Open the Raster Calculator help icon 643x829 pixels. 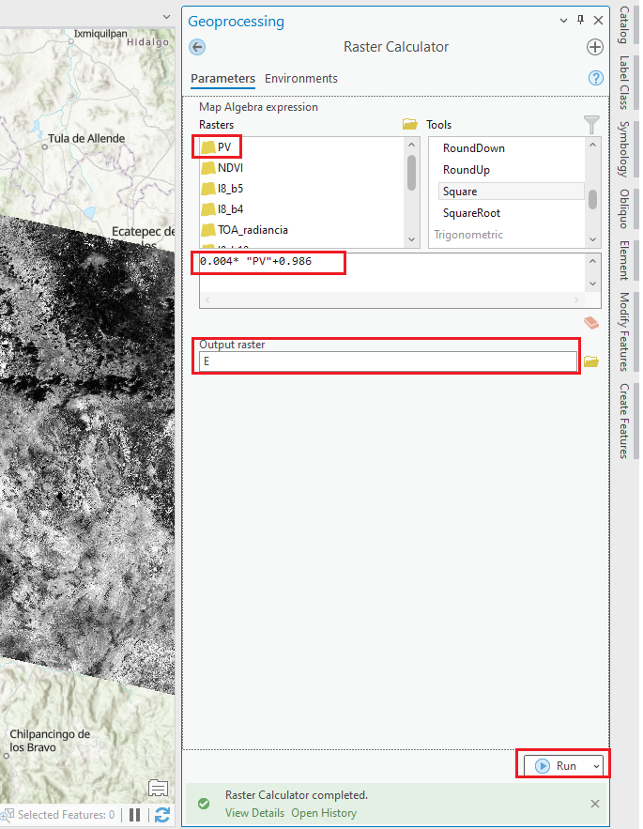(594, 79)
